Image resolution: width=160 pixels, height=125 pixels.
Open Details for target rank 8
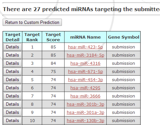pyautogui.click(x=13, y=104)
